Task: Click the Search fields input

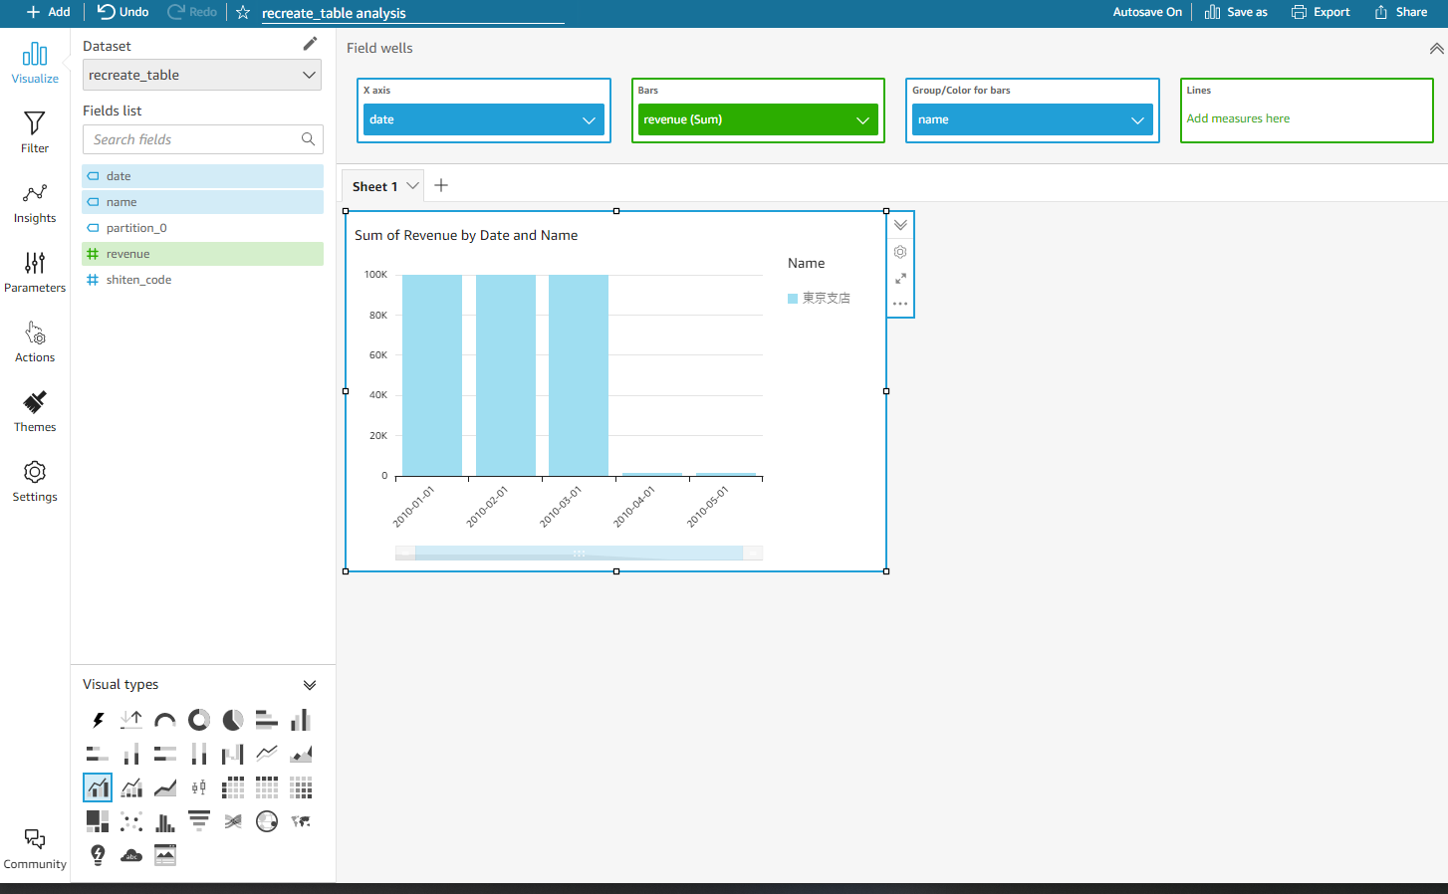Action: coord(203,139)
